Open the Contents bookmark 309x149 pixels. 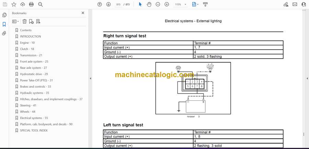click(x=26, y=30)
